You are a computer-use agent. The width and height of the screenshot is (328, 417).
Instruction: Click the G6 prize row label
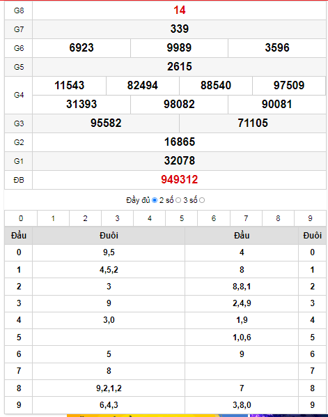(x=19, y=48)
